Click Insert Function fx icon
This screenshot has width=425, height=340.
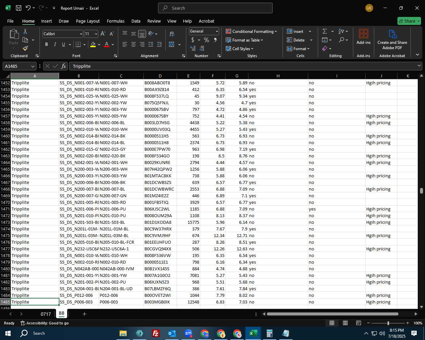pyautogui.click(x=63, y=66)
